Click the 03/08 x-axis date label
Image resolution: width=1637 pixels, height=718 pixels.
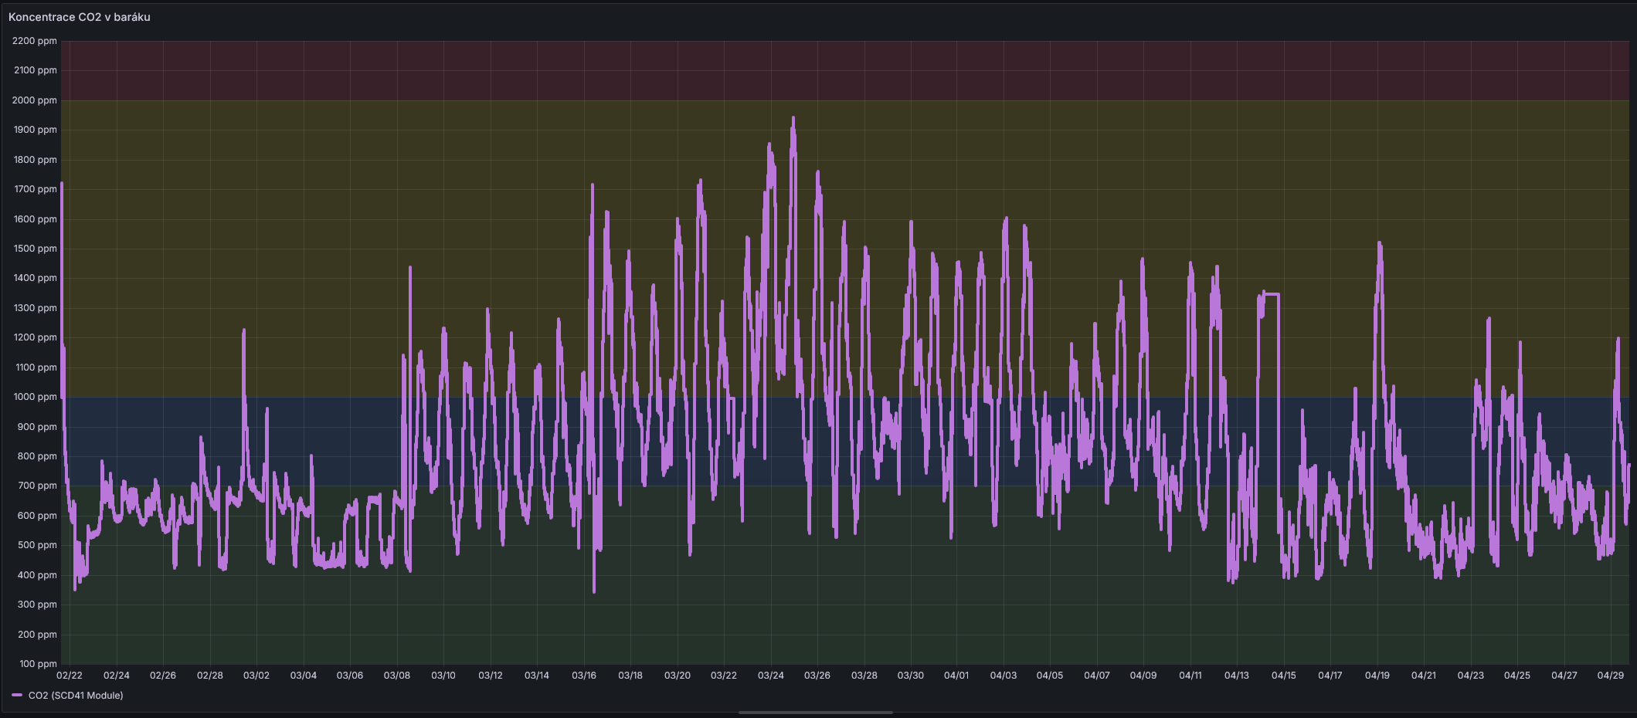(397, 676)
